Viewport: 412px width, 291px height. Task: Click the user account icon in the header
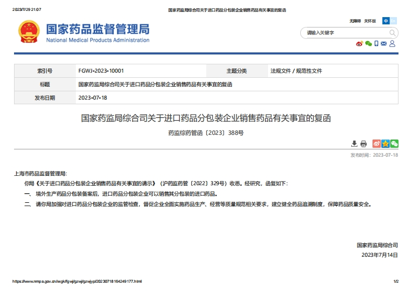pyautogui.click(x=392, y=44)
